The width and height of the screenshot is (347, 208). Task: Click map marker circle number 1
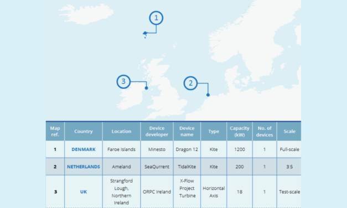(156, 18)
